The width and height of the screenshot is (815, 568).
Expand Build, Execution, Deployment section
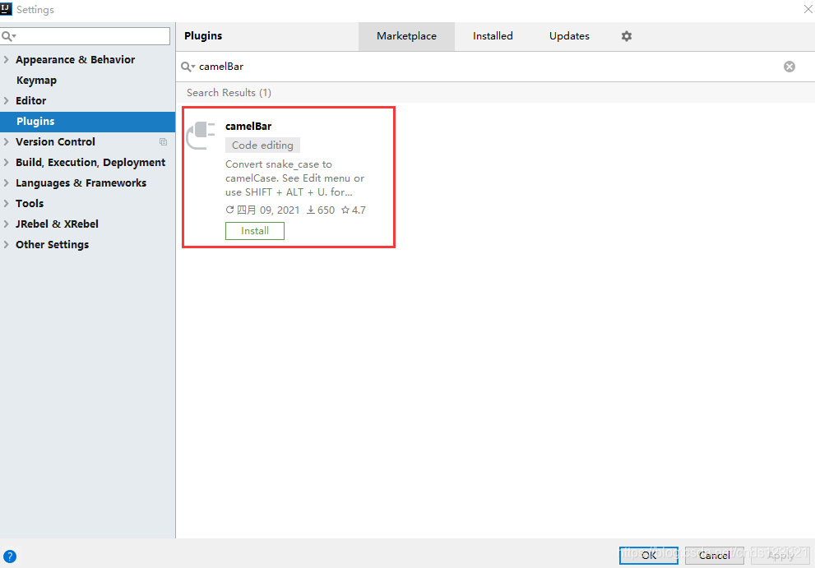[7, 162]
